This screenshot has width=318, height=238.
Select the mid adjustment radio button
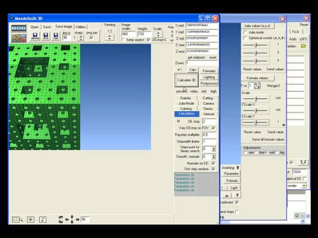[266, 153]
